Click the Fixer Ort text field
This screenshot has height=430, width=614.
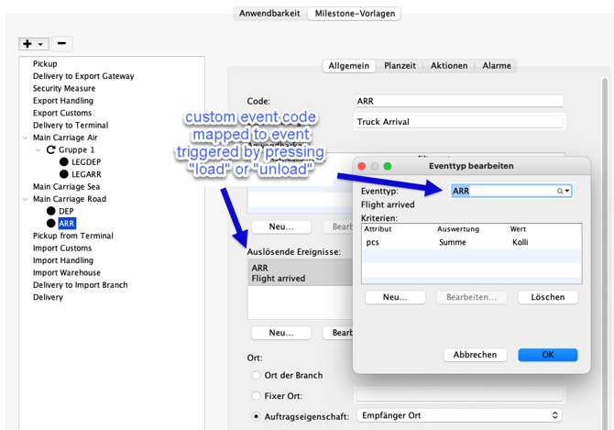[459, 395]
